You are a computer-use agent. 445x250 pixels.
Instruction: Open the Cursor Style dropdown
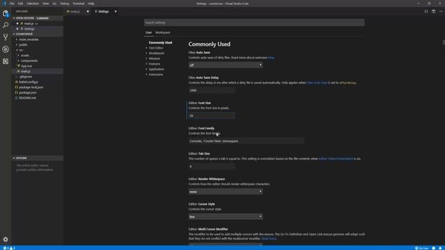point(225,217)
